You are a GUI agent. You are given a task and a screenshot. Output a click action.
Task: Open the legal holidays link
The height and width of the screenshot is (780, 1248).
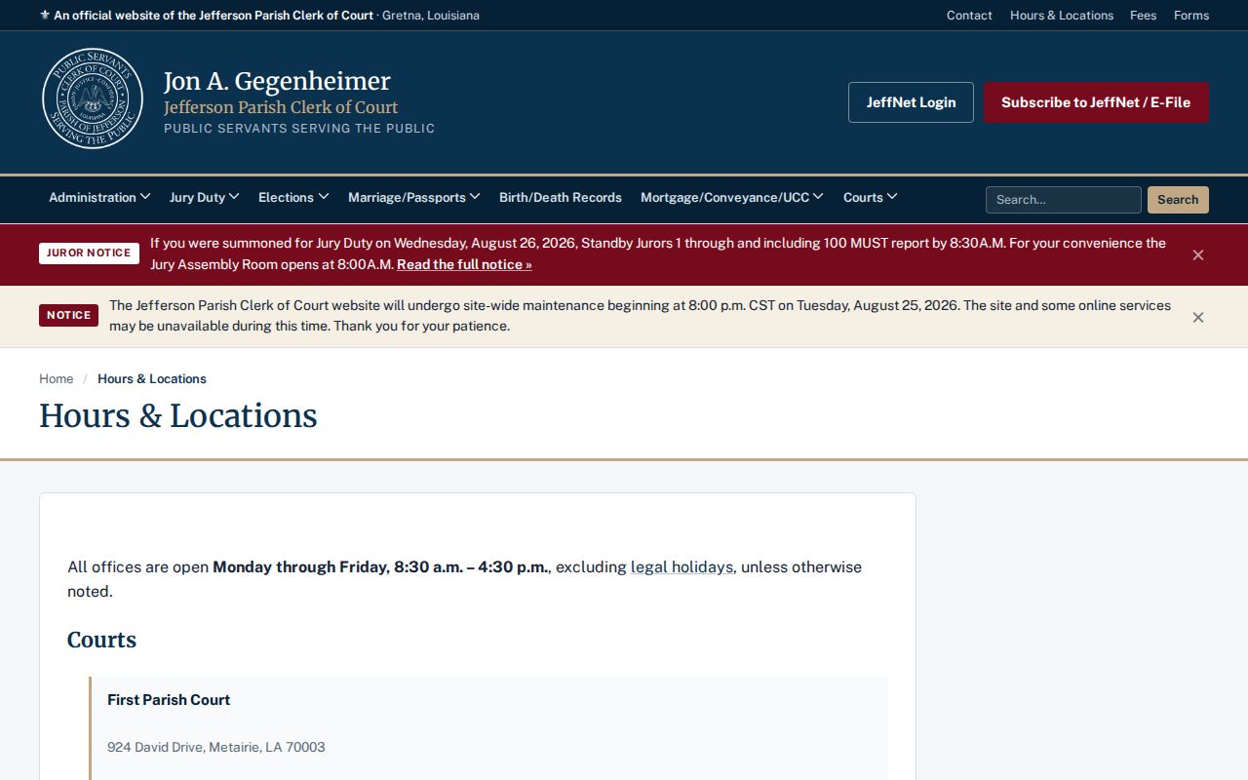[682, 567]
